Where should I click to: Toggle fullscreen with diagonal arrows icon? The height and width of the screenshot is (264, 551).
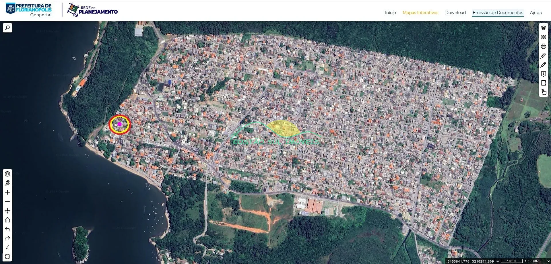click(x=7, y=247)
